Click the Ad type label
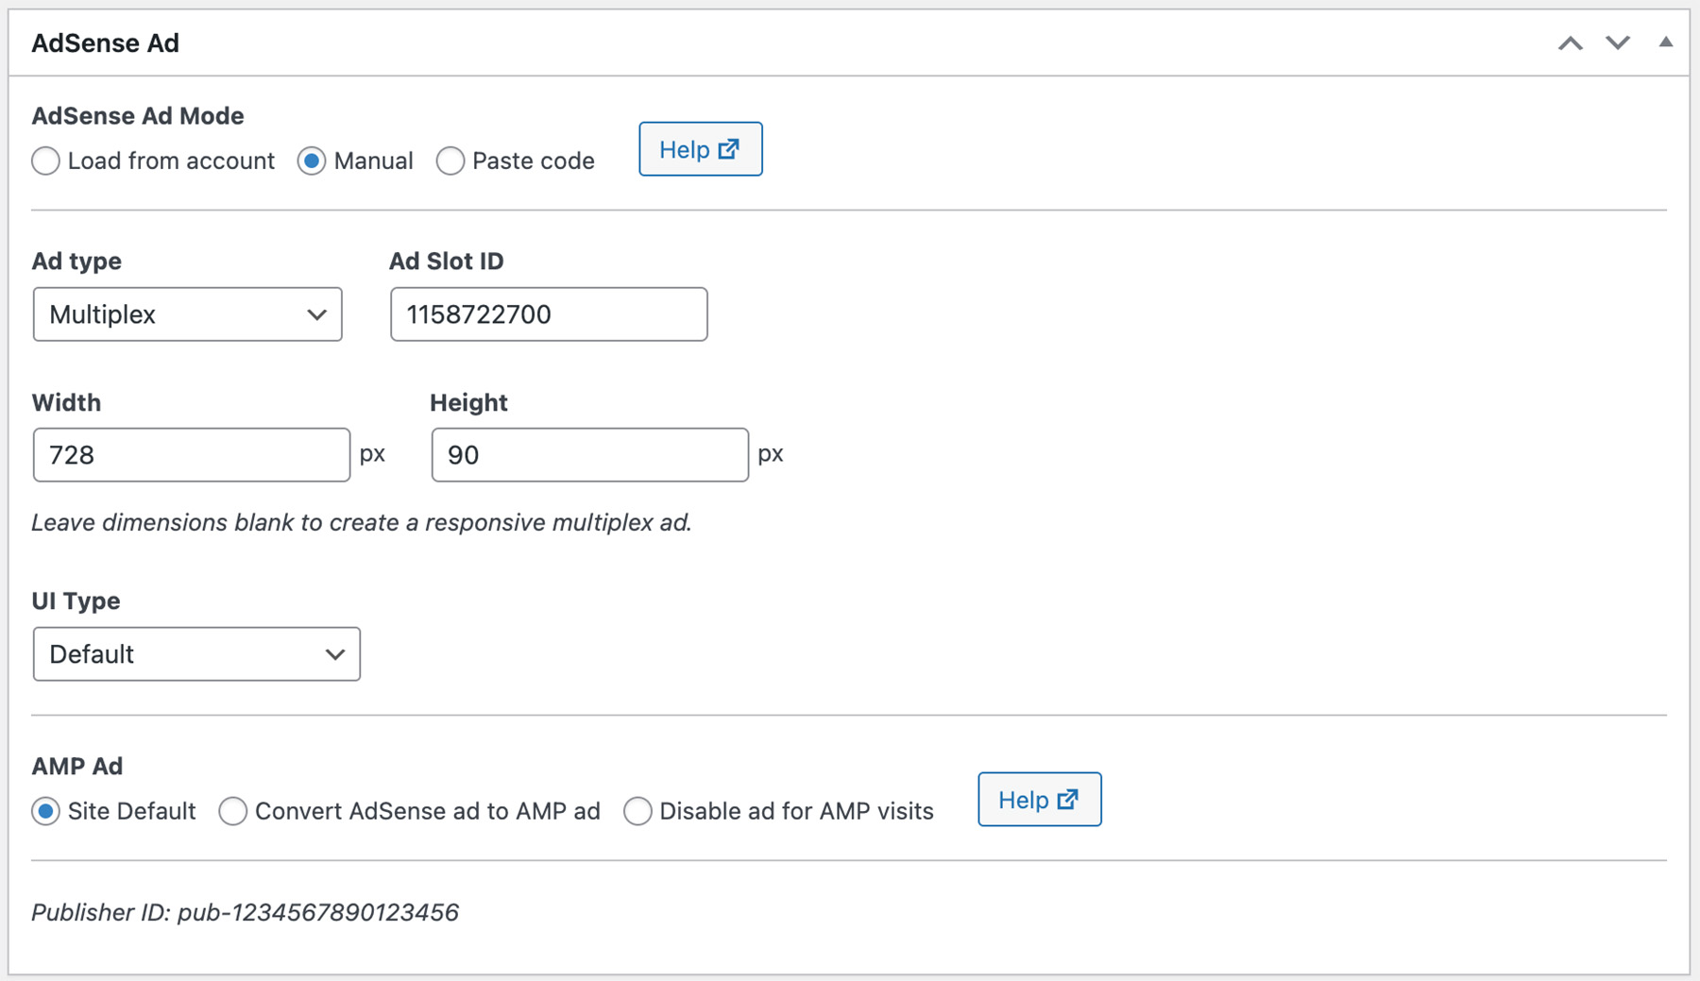The width and height of the screenshot is (1700, 981). pos(76,262)
